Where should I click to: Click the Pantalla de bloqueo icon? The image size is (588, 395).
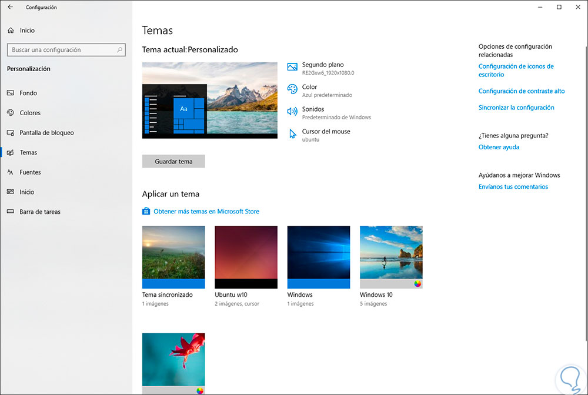tap(11, 133)
